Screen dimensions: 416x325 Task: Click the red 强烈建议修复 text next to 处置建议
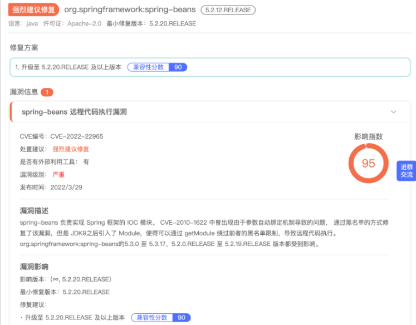(x=71, y=149)
